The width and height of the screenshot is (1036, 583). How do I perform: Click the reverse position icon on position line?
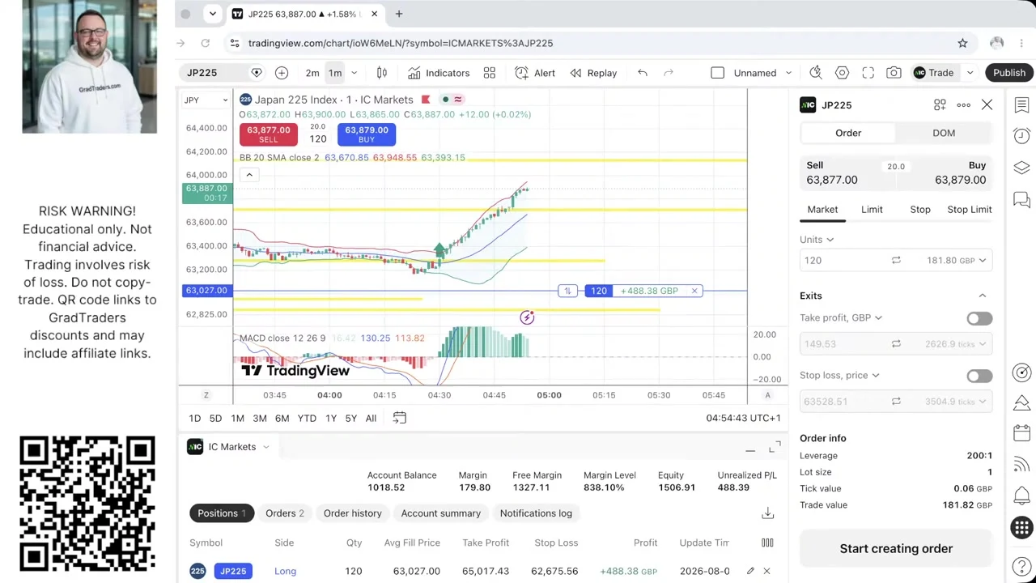coord(567,291)
